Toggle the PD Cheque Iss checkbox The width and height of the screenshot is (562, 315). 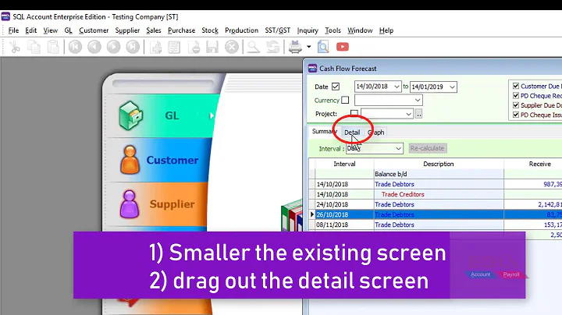coord(516,115)
